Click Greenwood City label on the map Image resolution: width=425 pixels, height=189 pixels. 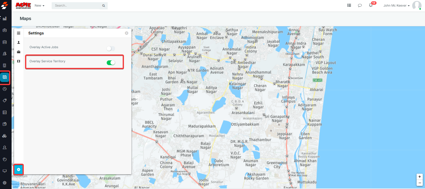tap(277, 165)
